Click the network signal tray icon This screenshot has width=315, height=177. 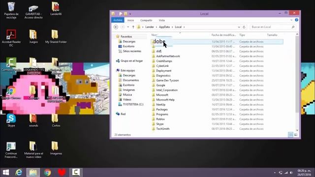coord(286,173)
